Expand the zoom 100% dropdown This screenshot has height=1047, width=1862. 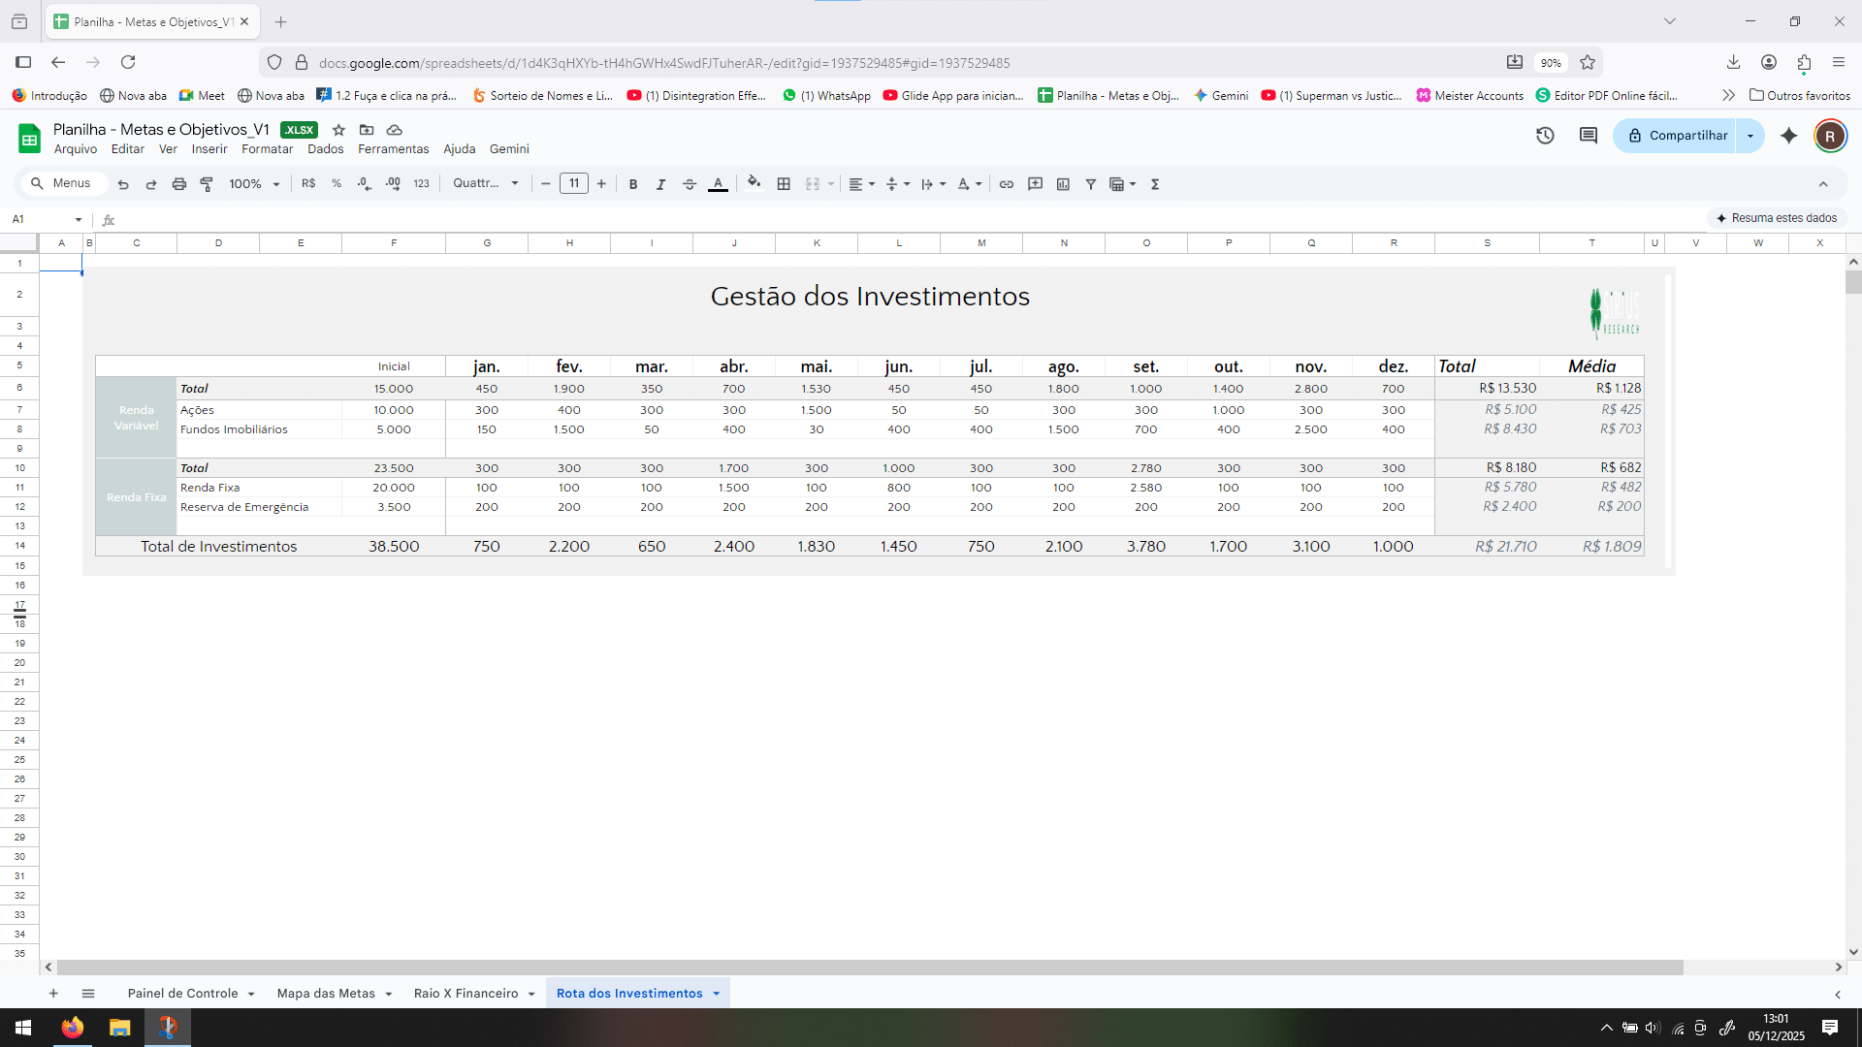[254, 184]
